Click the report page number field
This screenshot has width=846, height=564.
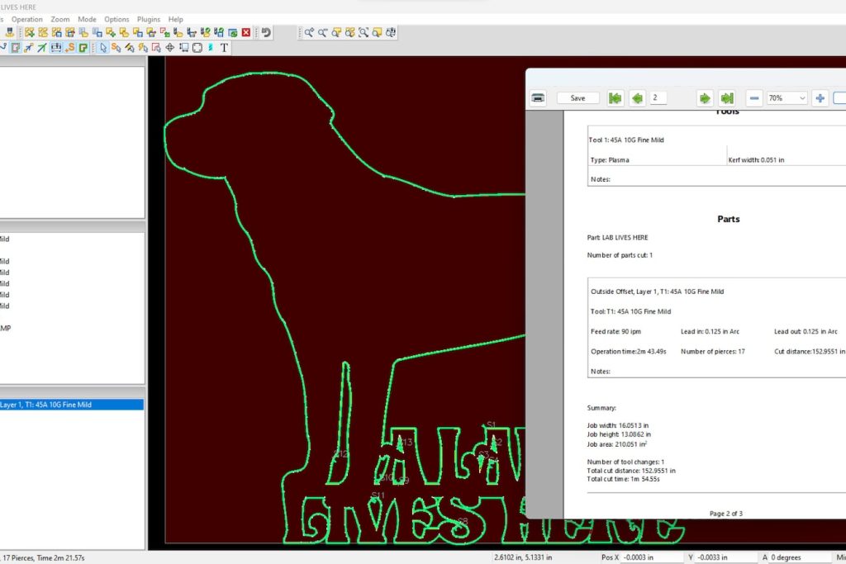pyautogui.click(x=658, y=98)
